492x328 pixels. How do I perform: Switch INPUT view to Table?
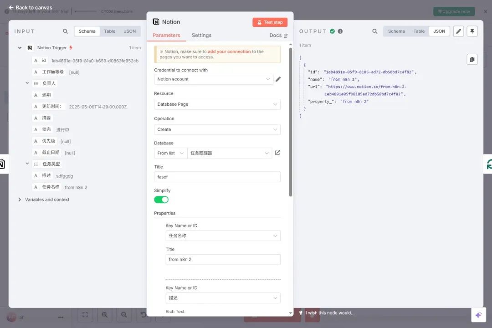click(x=110, y=31)
